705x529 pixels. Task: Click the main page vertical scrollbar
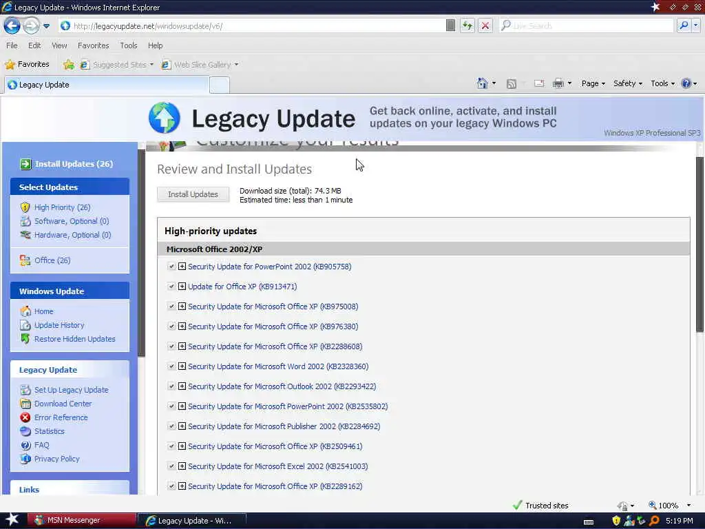coord(699,245)
